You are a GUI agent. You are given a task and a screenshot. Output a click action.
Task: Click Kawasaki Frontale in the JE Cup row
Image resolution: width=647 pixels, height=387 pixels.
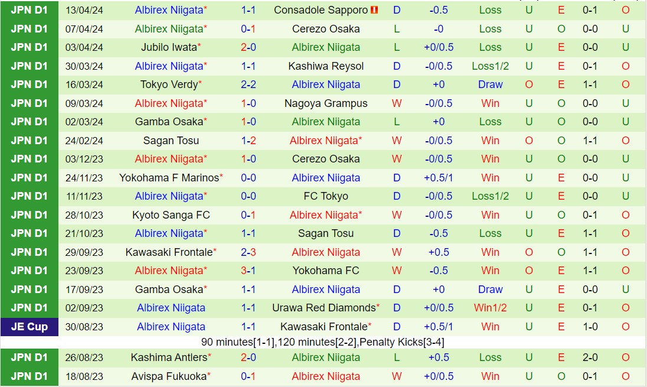pyautogui.click(x=323, y=327)
